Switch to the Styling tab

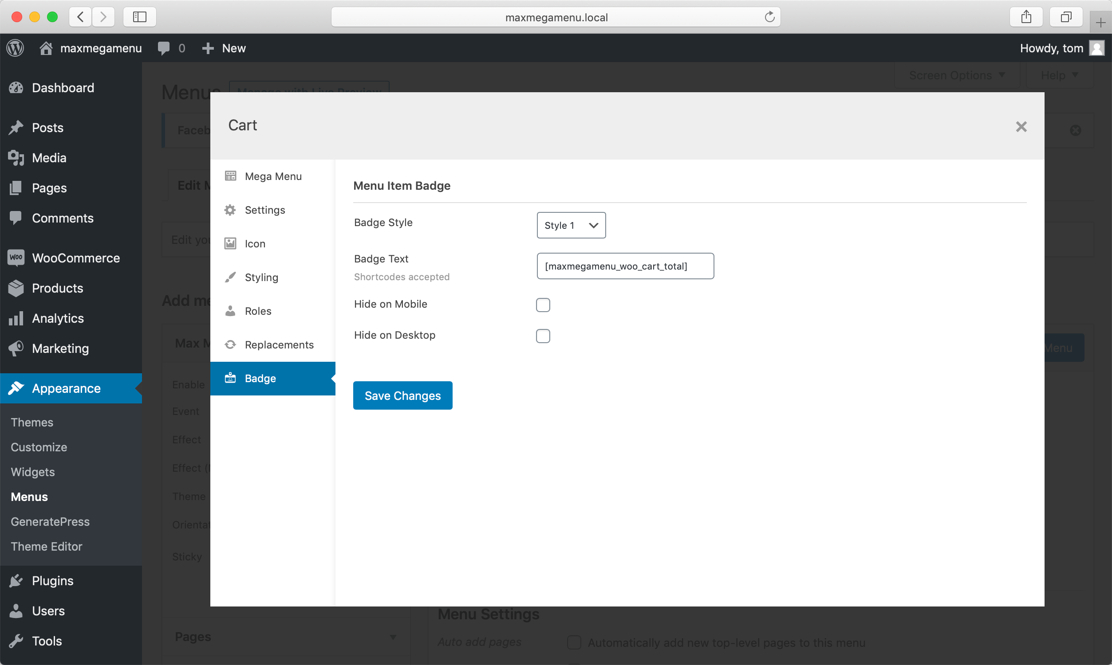point(261,278)
